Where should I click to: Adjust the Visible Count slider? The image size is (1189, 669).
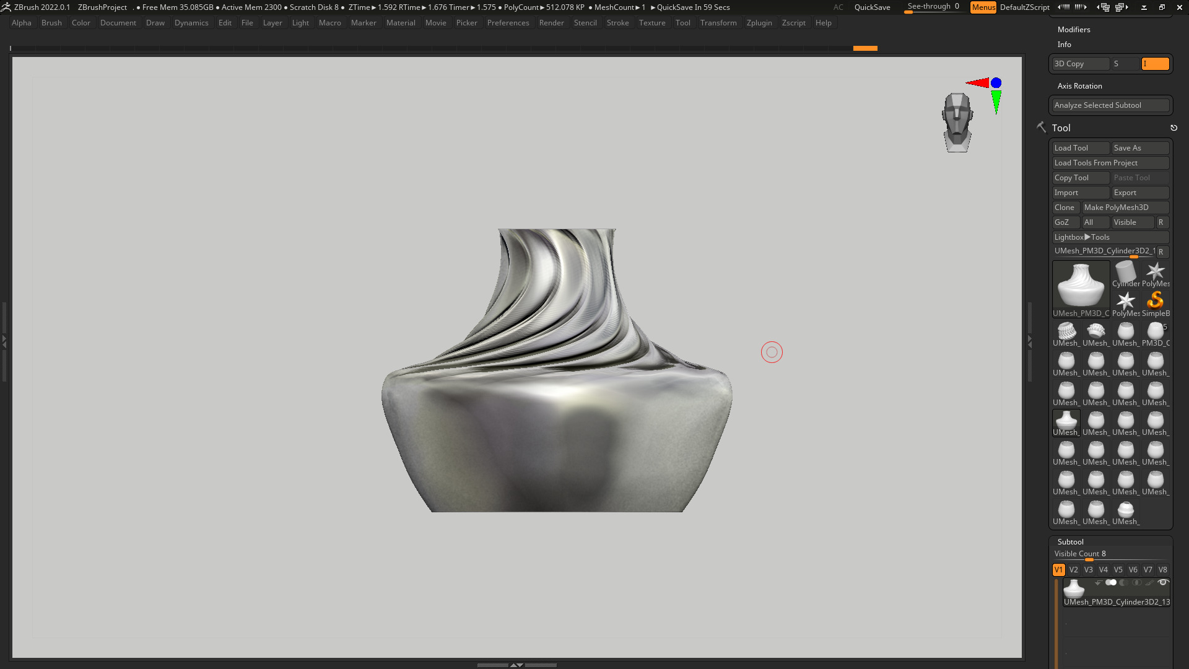tap(1110, 554)
